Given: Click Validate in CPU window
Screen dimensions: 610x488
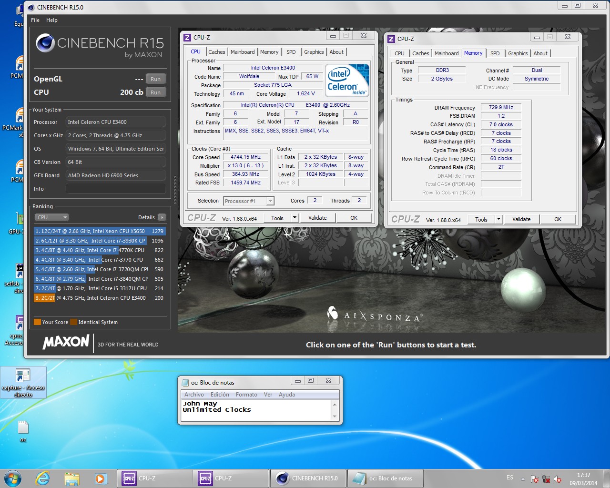Looking at the screenshot, I should point(317,218).
